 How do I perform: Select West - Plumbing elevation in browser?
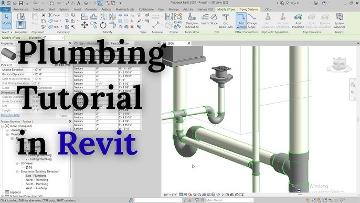coord(36,188)
